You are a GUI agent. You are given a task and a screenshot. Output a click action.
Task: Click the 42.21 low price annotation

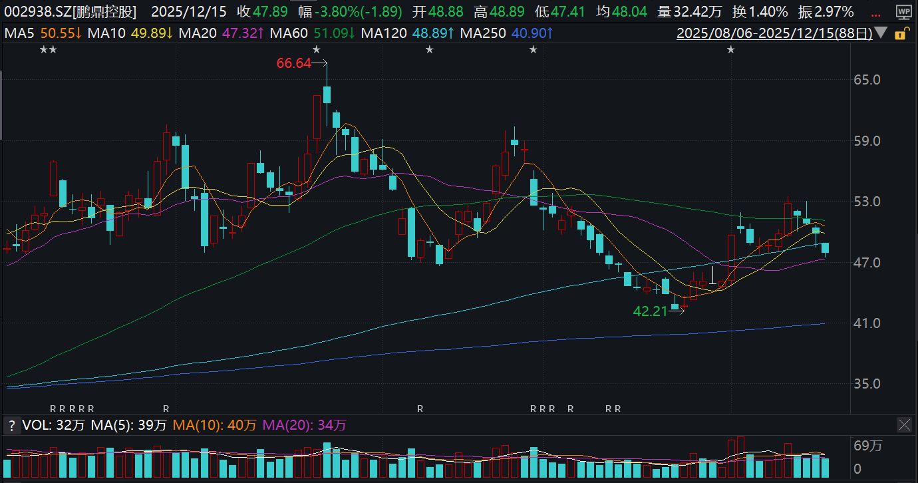coord(650,311)
